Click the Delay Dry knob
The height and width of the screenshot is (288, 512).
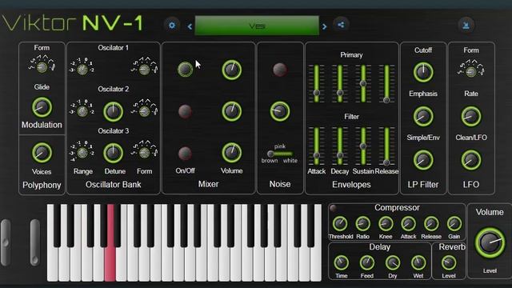click(x=393, y=262)
